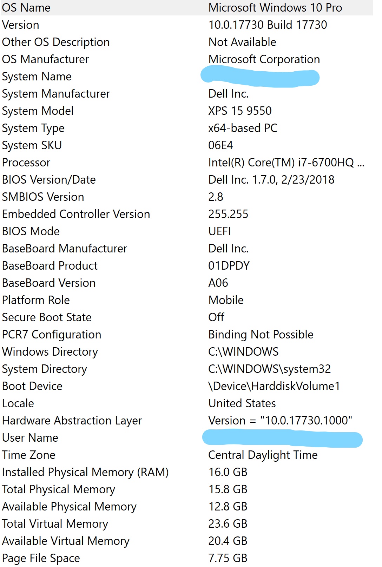Select the Binding Not Possible value
This screenshot has height=567, width=382.
(x=261, y=335)
